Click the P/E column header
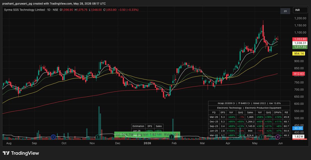The image size is (311, 160). tap(286, 112)
